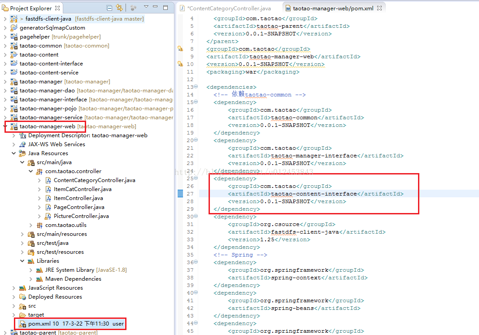Click Collapse All icon in Project Explorer

109,8
